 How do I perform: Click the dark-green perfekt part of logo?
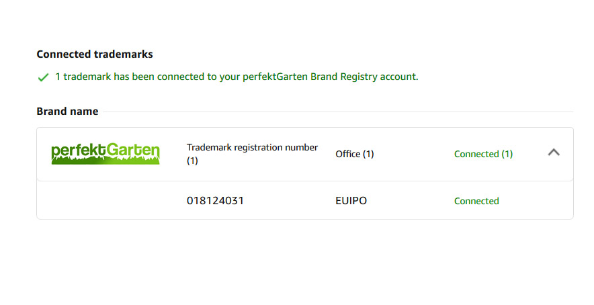(78, 150)
